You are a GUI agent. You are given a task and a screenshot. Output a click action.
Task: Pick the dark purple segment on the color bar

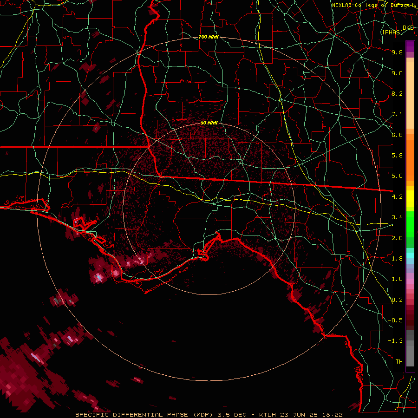410,46
